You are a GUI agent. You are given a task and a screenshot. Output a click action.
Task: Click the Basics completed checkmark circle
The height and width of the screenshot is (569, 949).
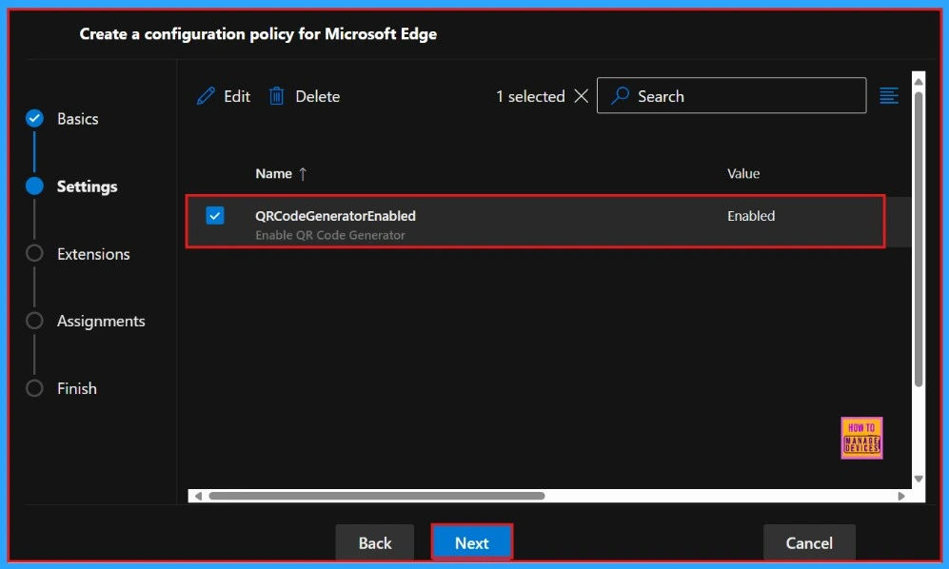(34, 119)
